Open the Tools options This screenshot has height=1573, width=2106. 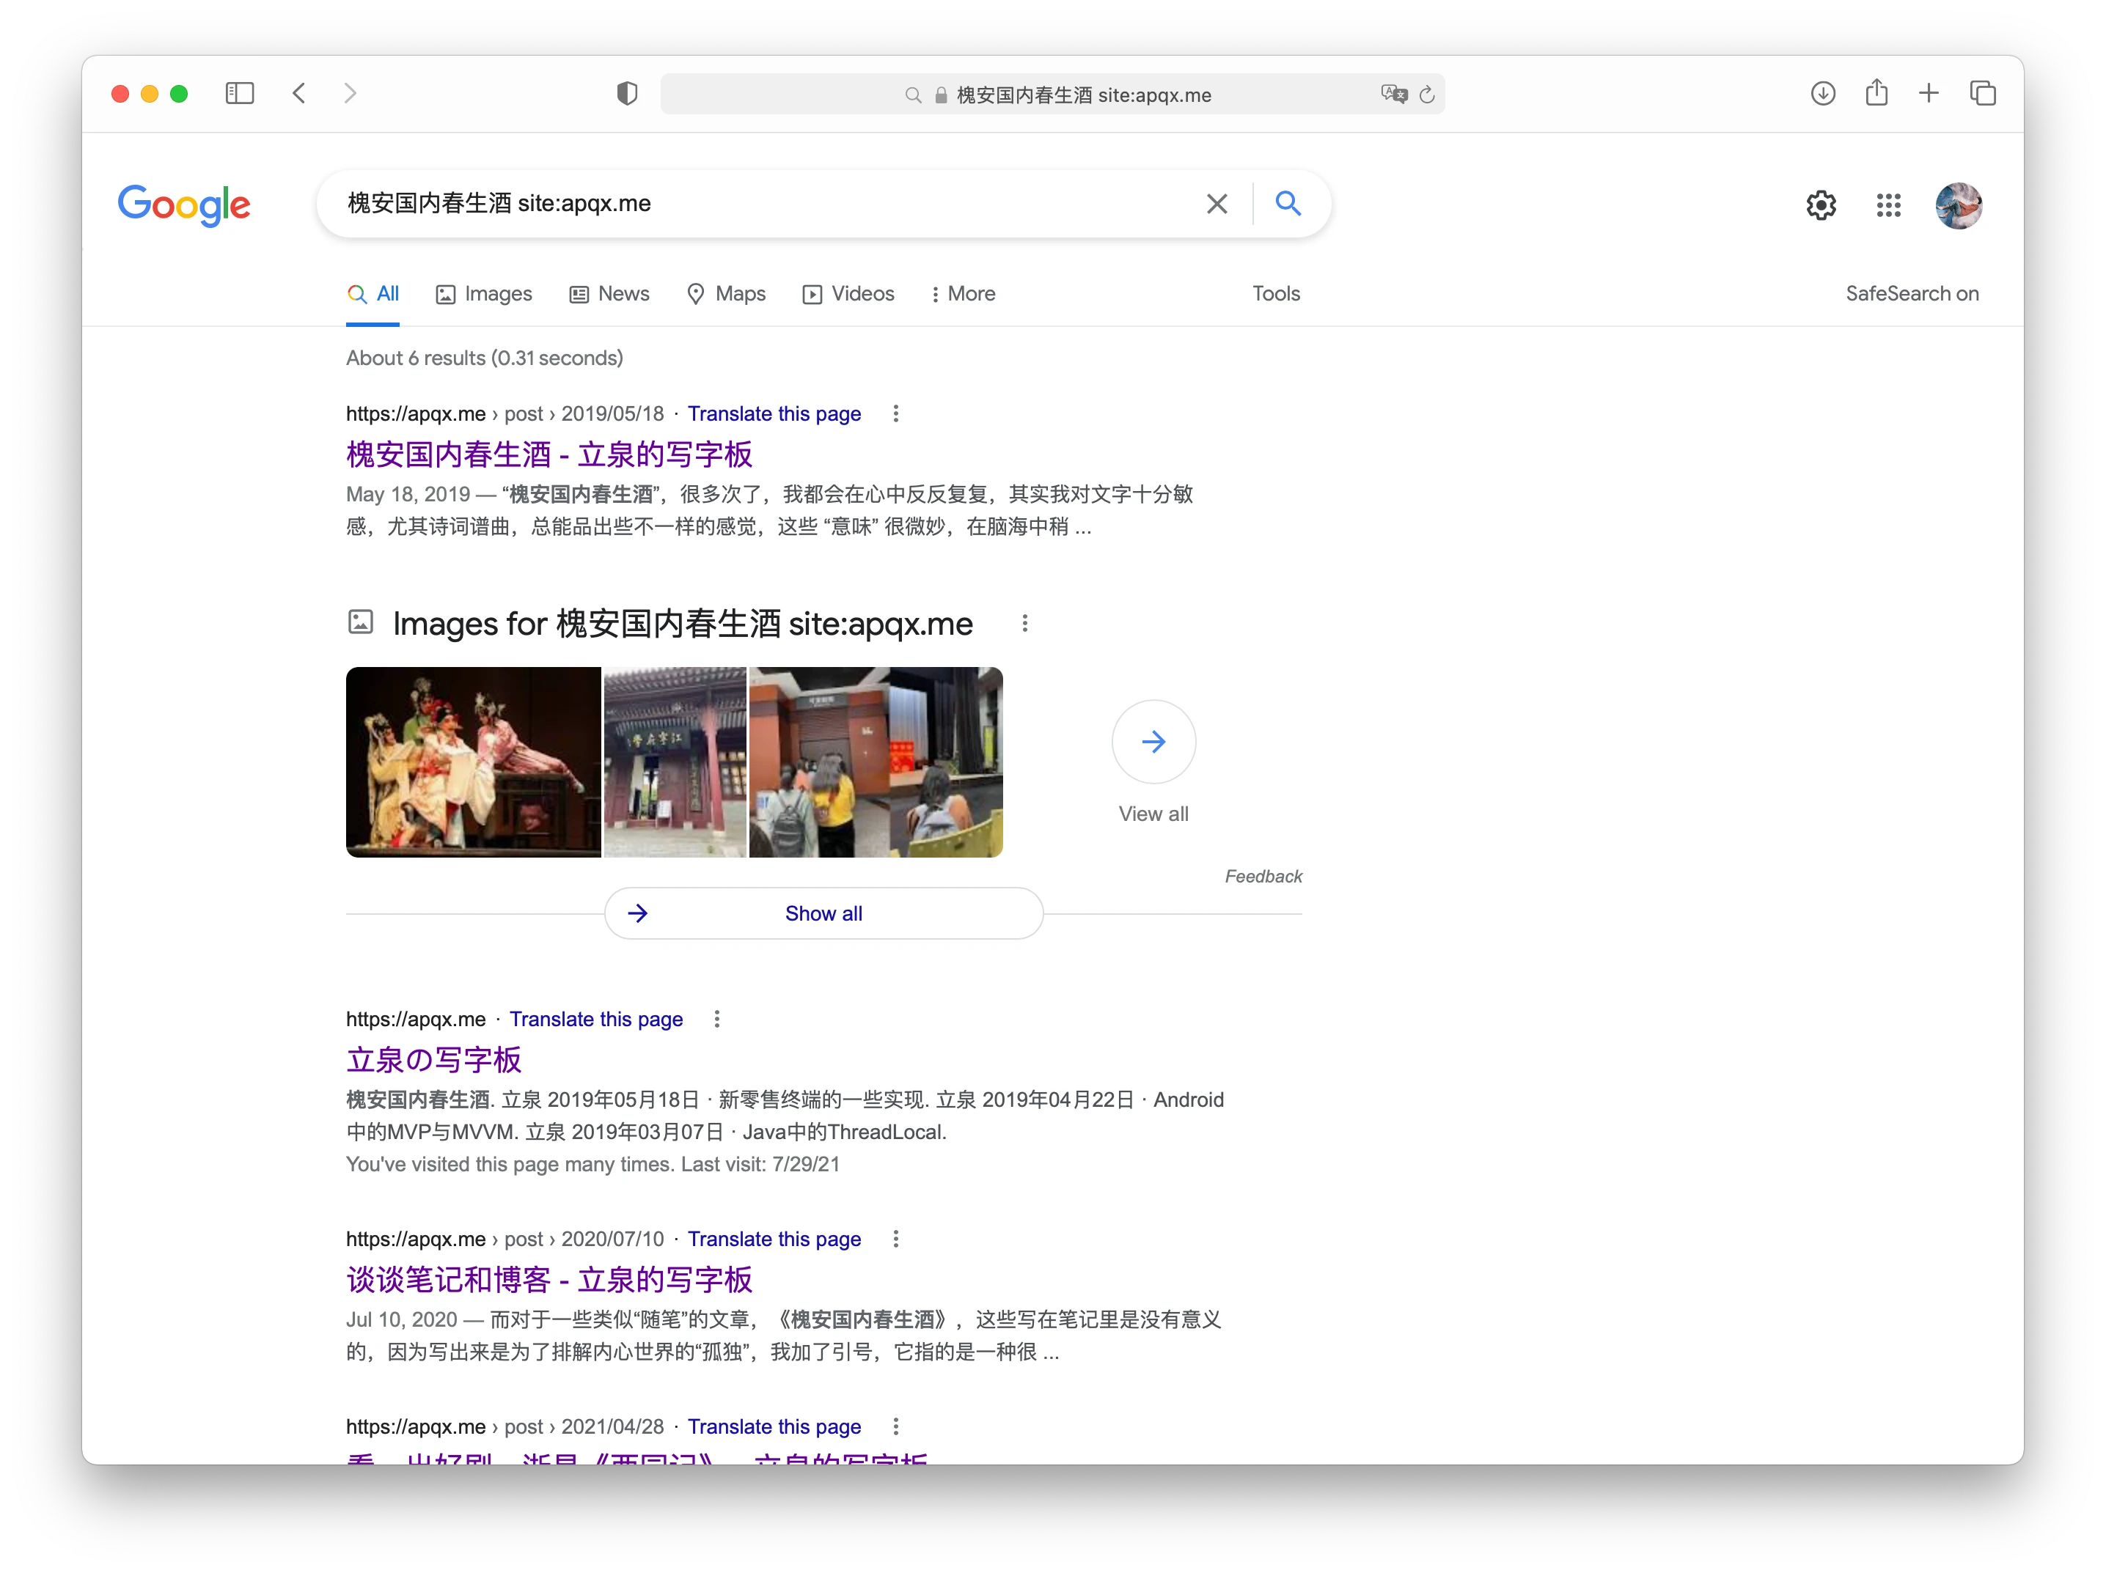(x=1275, y=294)
